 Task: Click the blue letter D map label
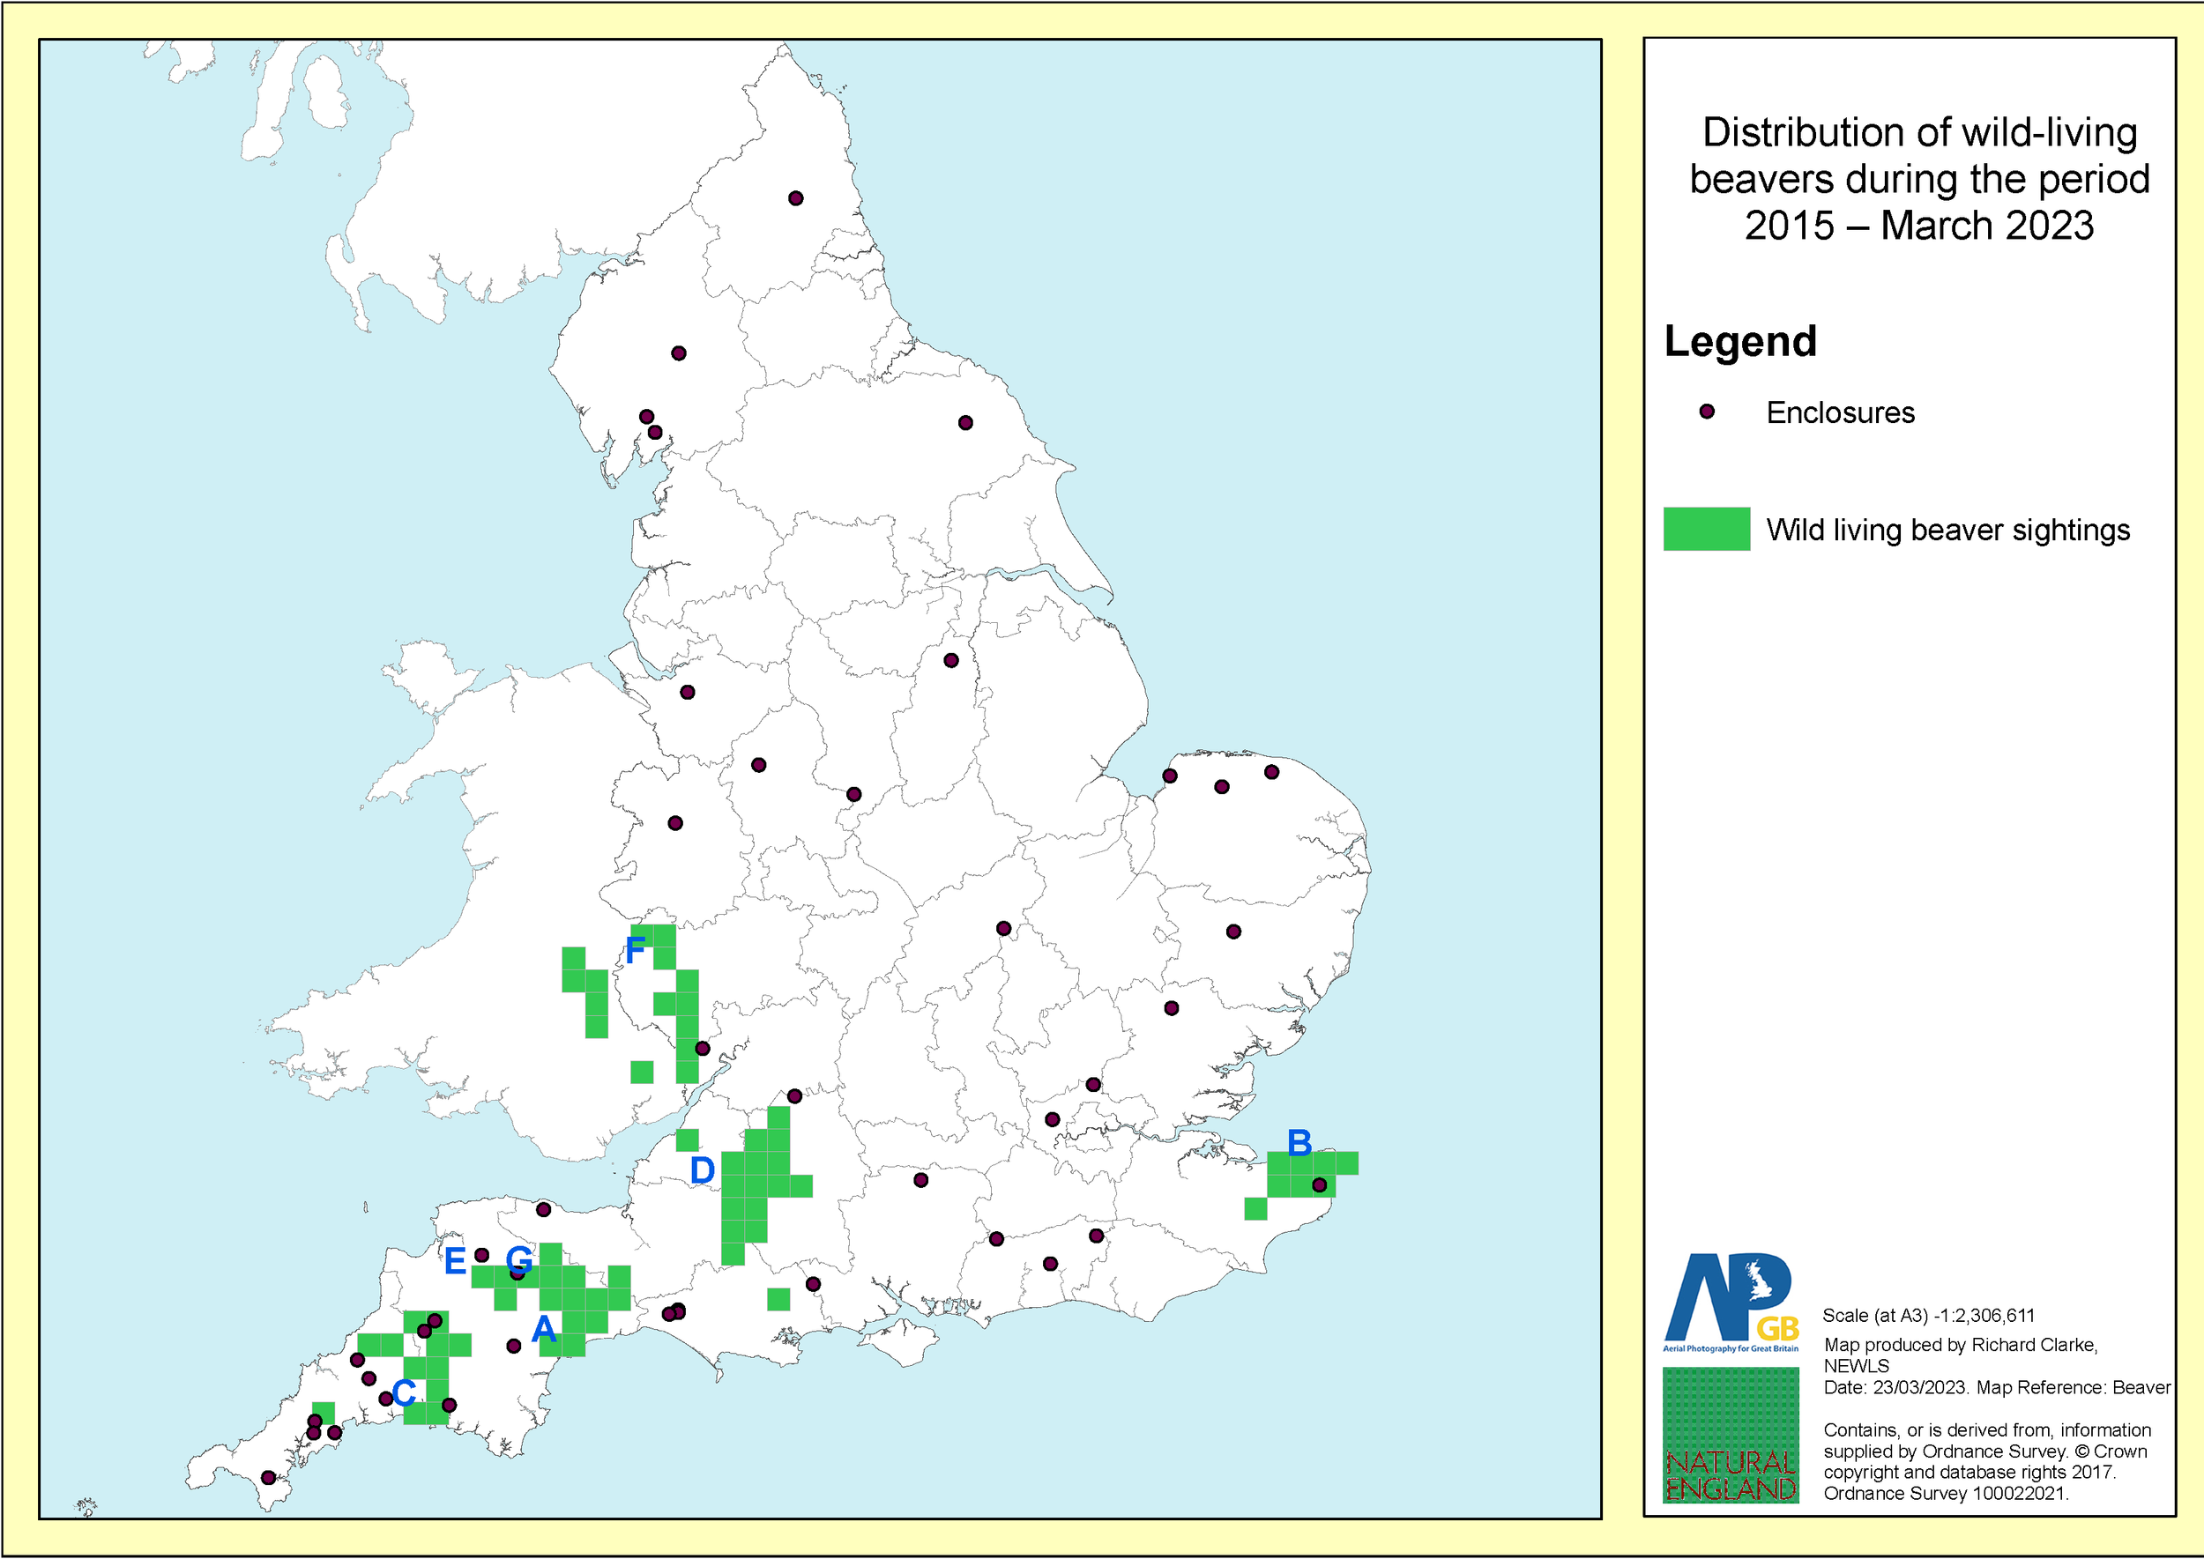pos(702,1170)
